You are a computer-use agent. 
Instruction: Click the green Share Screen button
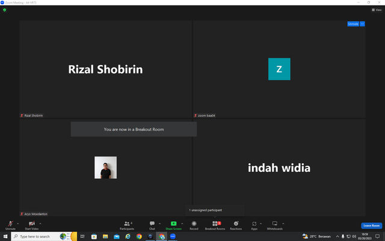point(173,225)
